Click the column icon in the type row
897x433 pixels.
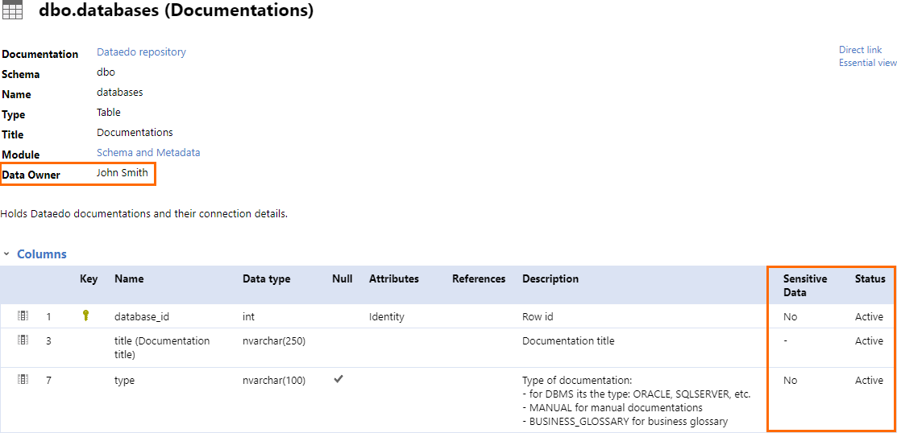(x=23, y=380)
